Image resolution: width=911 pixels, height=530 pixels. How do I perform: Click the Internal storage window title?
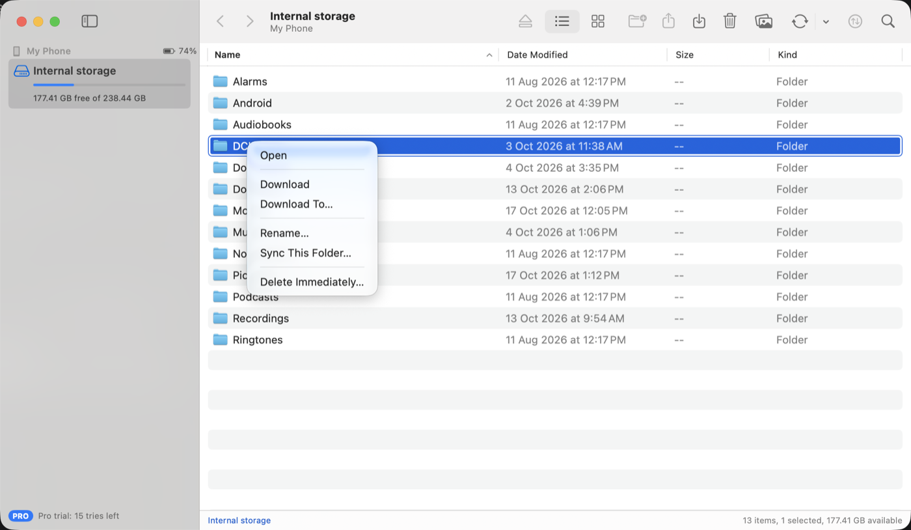click(x=312, y=16)
